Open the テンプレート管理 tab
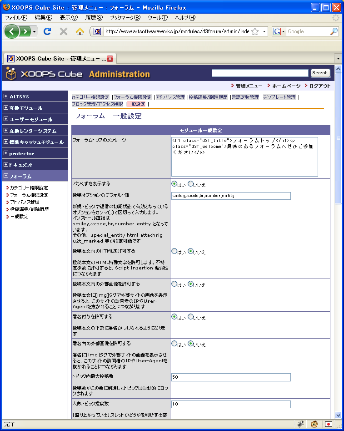This screenshot has height=431, width=344. 279,97
